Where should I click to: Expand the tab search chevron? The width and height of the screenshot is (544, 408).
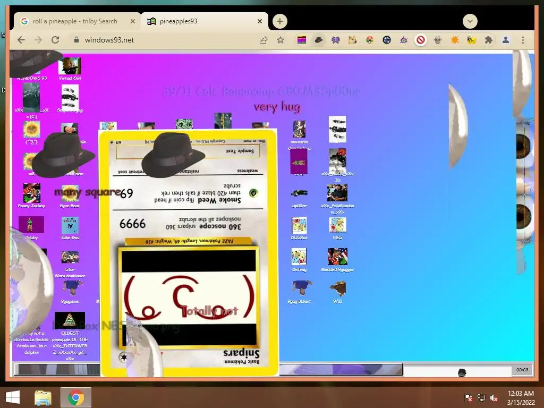point(470,21)
